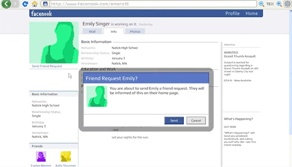Open Kelly's yellow friend avatar
The width and height of the screenshot is (292, 167).
[x=66, y=156]
